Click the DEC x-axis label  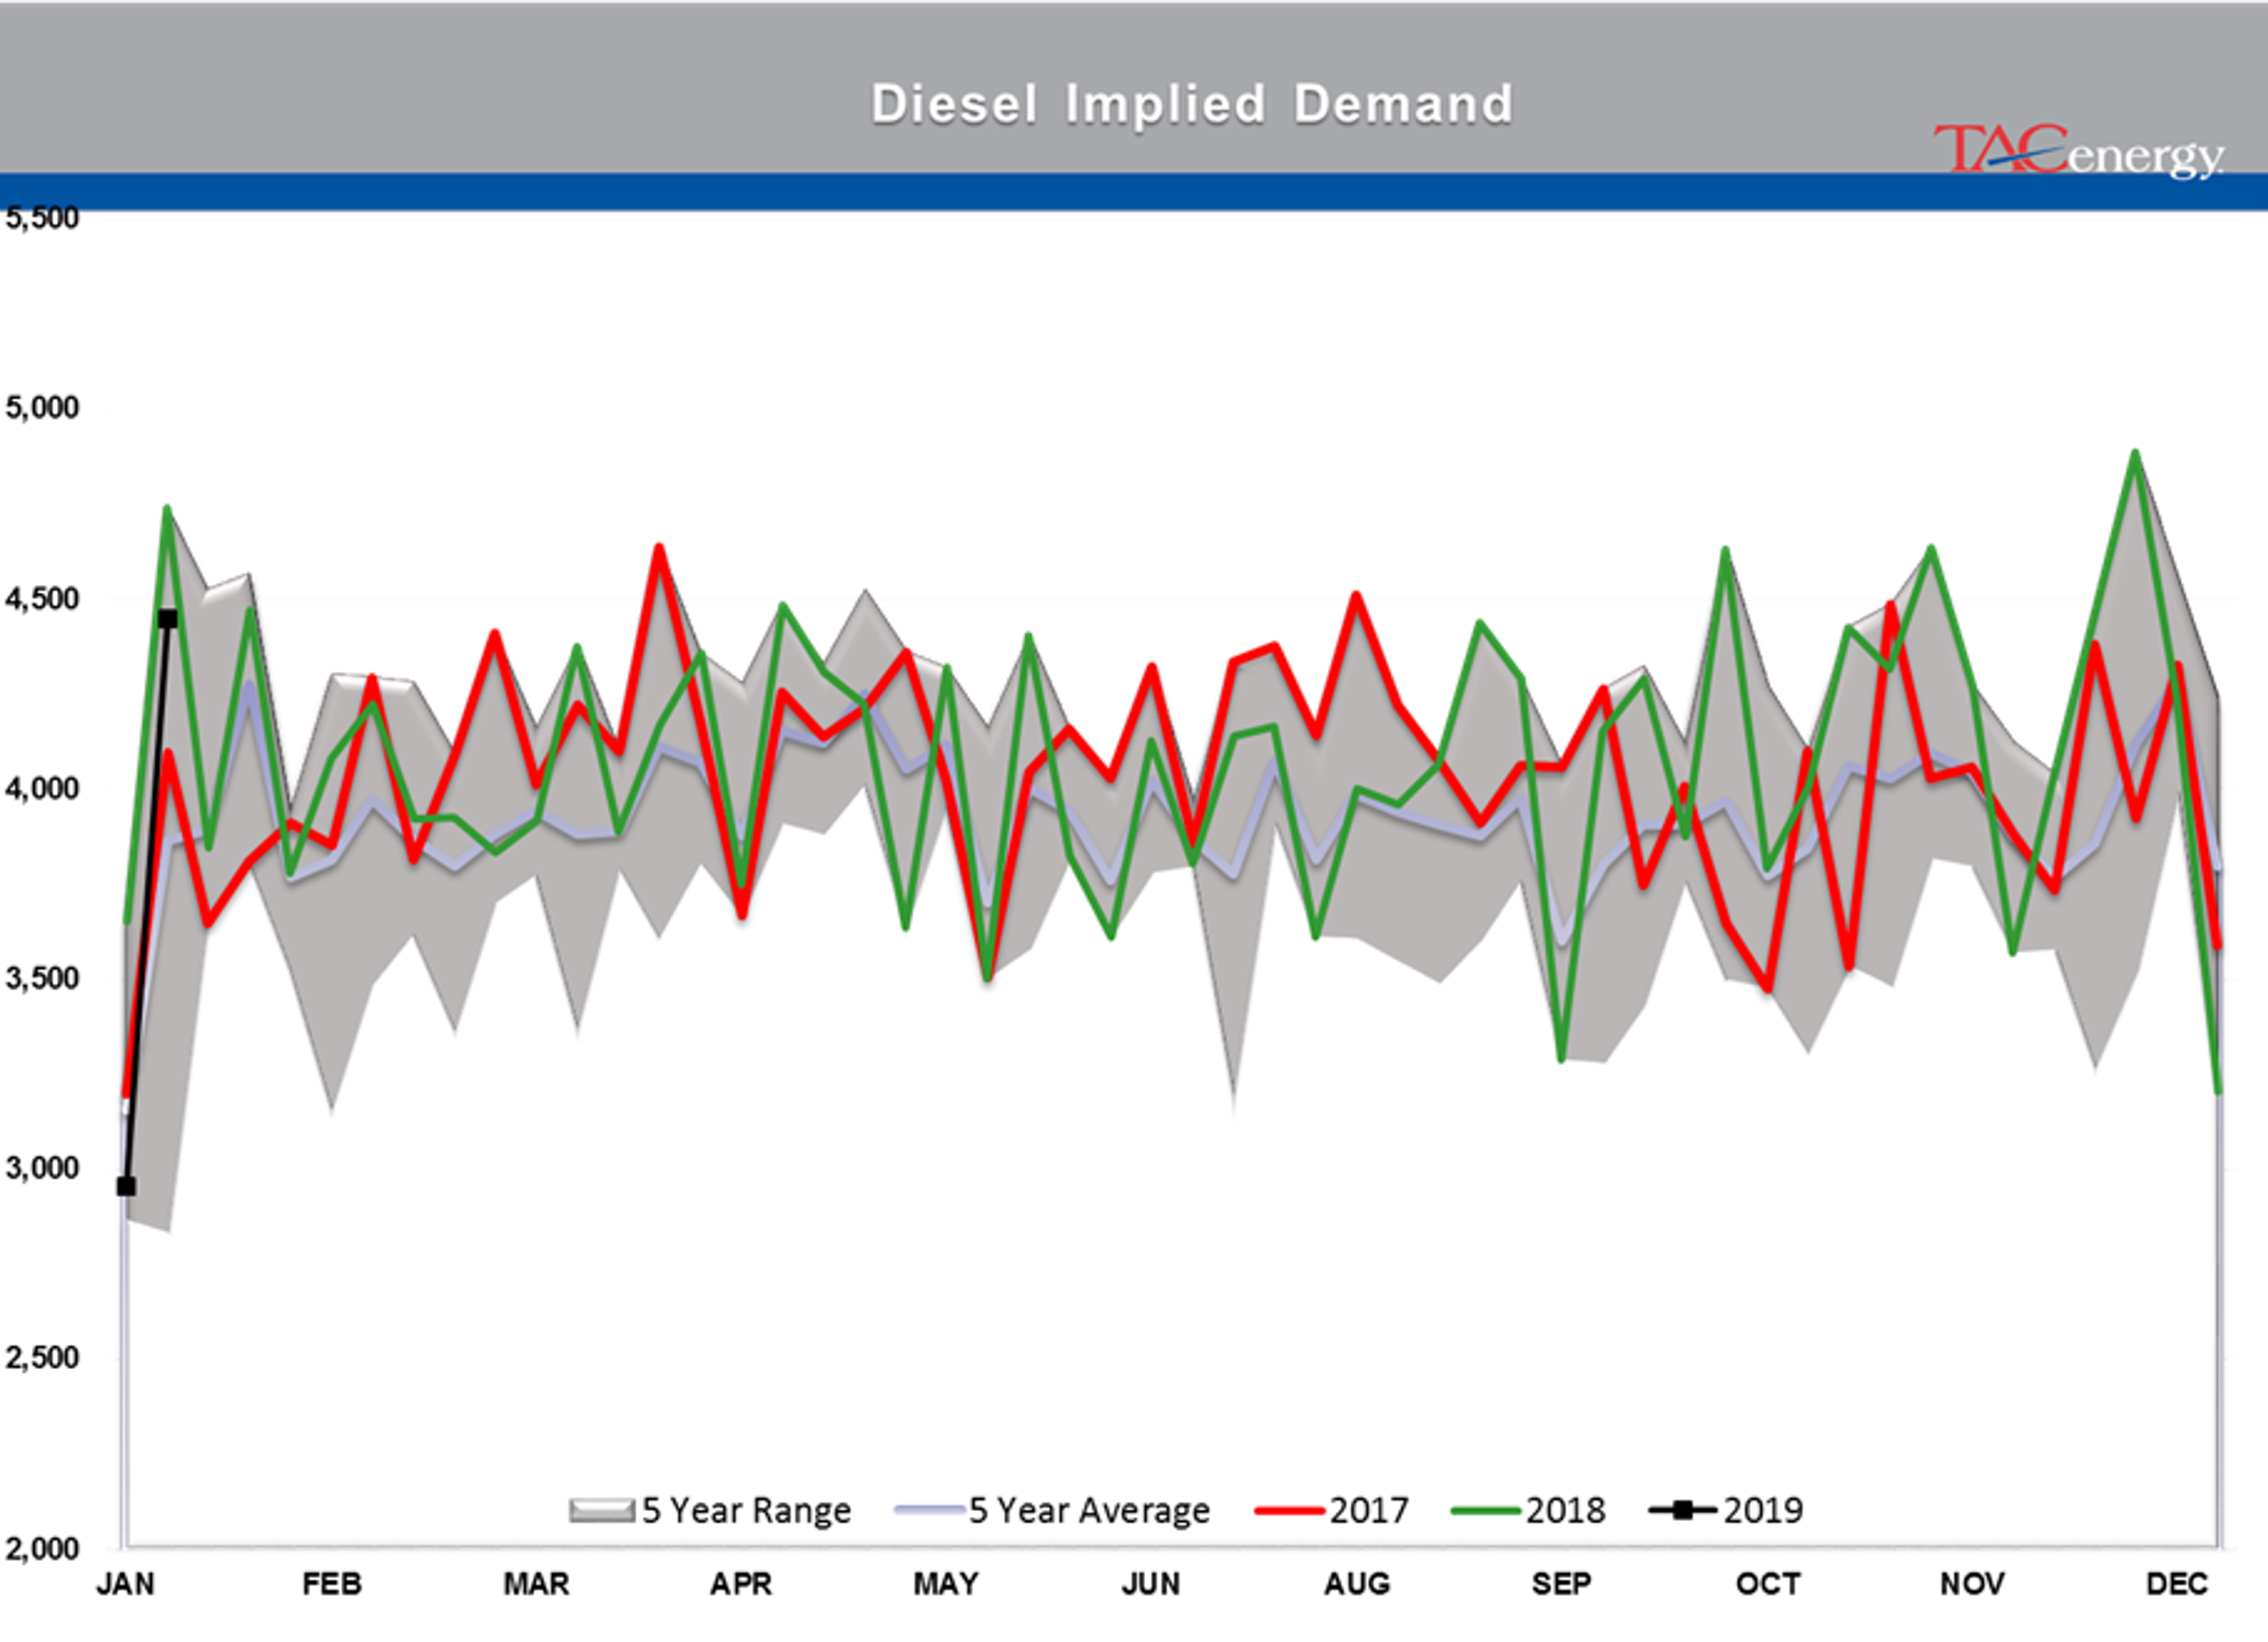coord(2177,1584)
